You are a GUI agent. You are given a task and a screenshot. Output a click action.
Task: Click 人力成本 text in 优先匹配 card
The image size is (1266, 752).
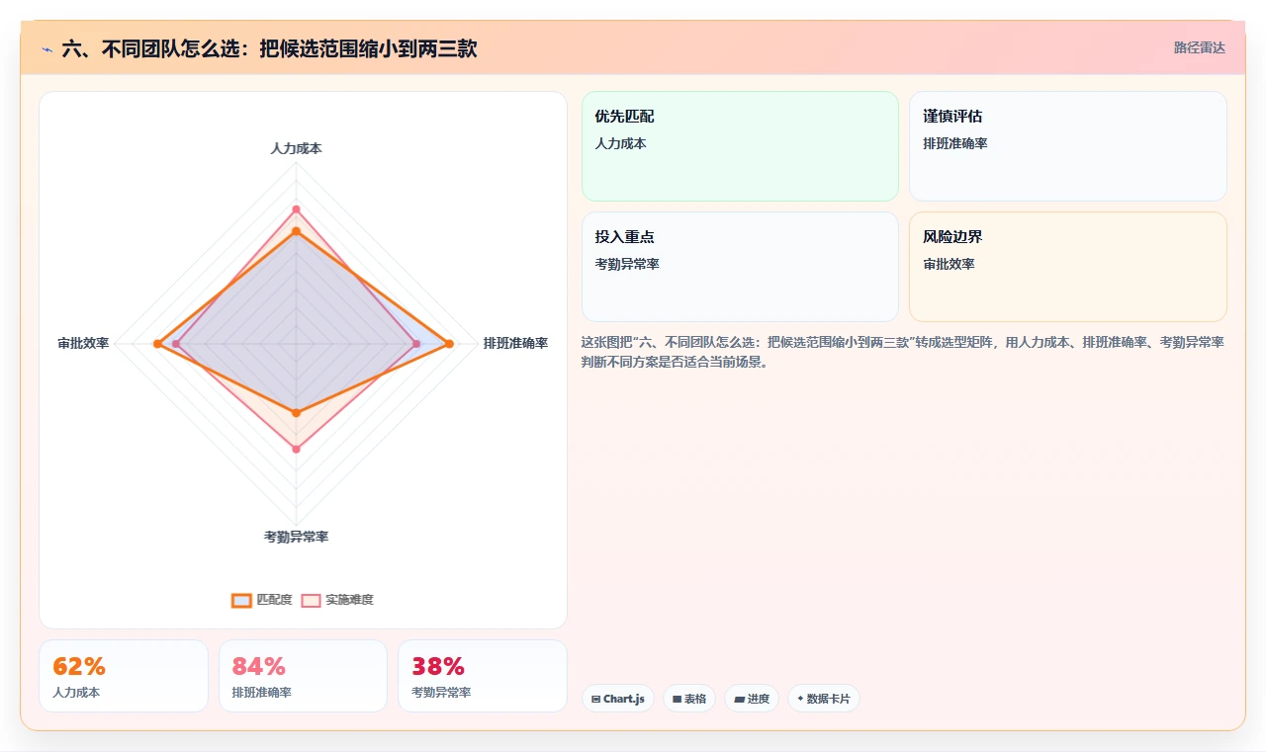[x=620, y=143]
